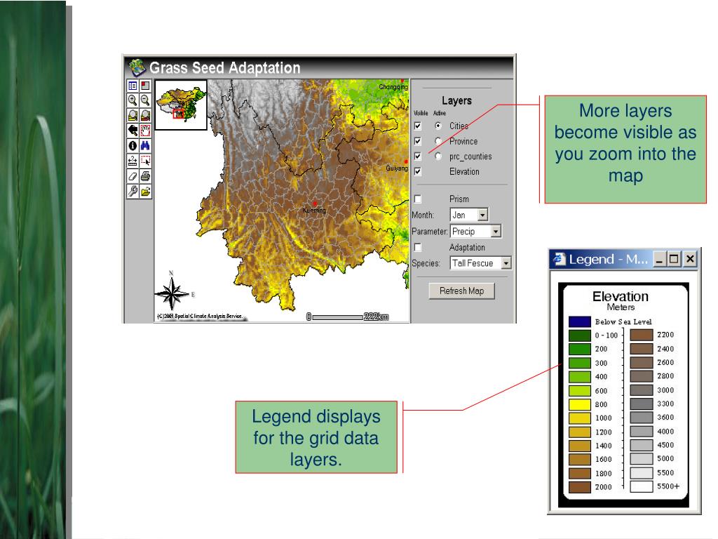Click the Chongqing city label on map
The width and height of the screenshot is (718, 539).
click(393, 86)
